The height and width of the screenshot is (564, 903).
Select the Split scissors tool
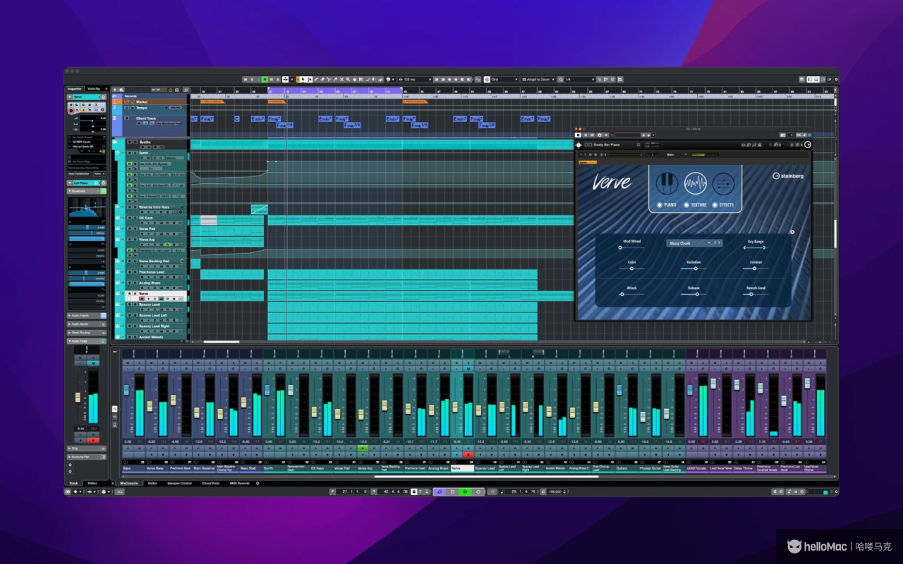329,79
